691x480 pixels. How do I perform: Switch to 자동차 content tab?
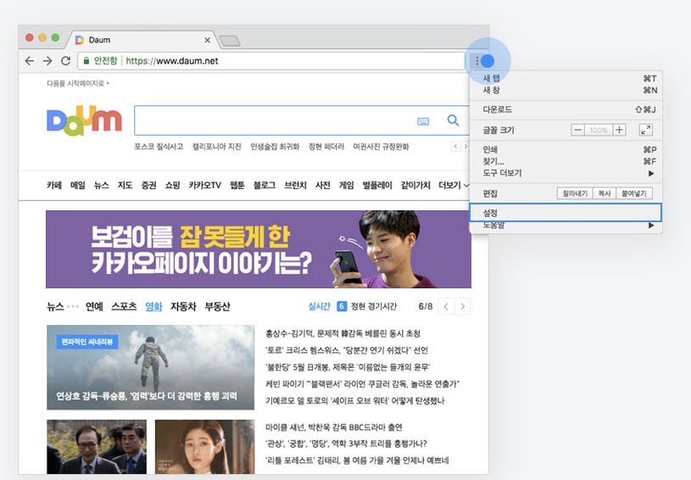[x=183, y=306]
